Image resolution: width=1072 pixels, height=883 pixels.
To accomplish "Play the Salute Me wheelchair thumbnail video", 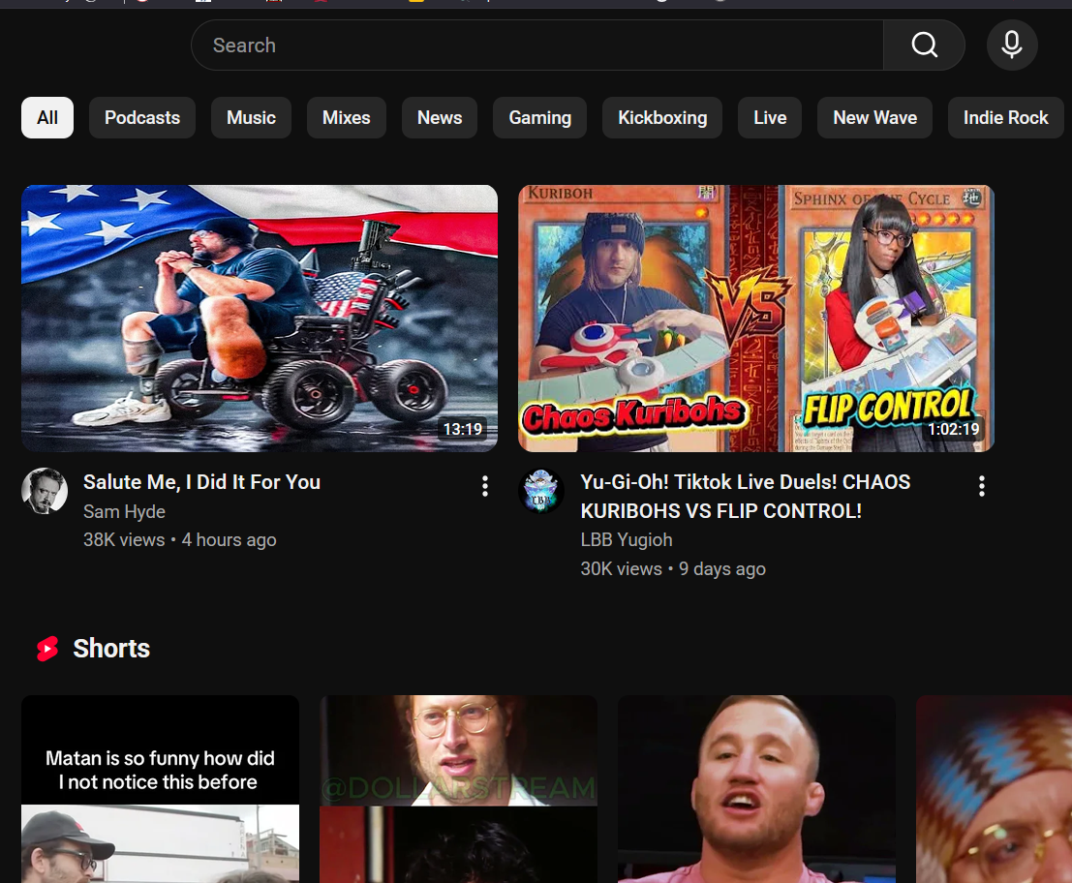I will [260, 319].
